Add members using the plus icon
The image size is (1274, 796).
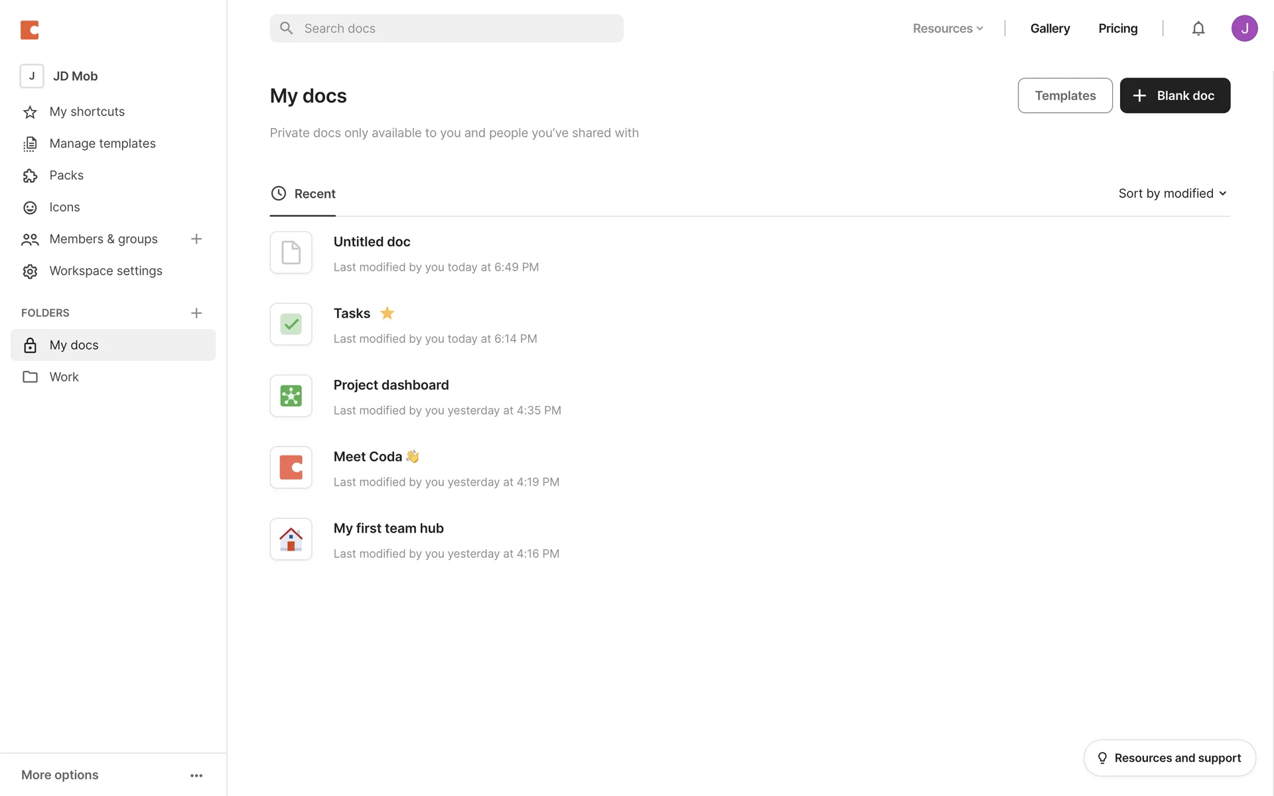[x=196, y=239]
